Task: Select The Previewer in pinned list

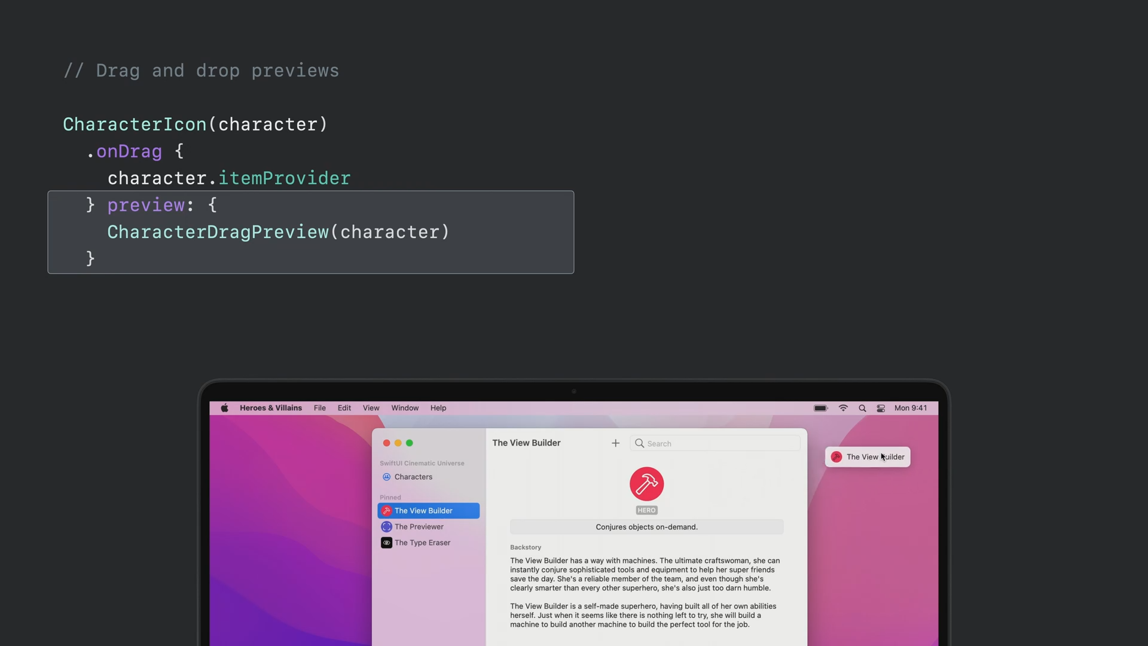Action: (x=419, y=527)
